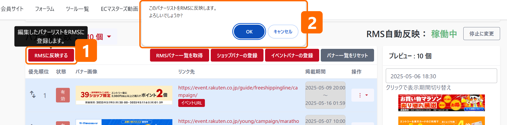Screen dimensions: 507x125
Task: Click 停止に変更 to stop RMS auto-reflect
Action: (x=481, y=34)
